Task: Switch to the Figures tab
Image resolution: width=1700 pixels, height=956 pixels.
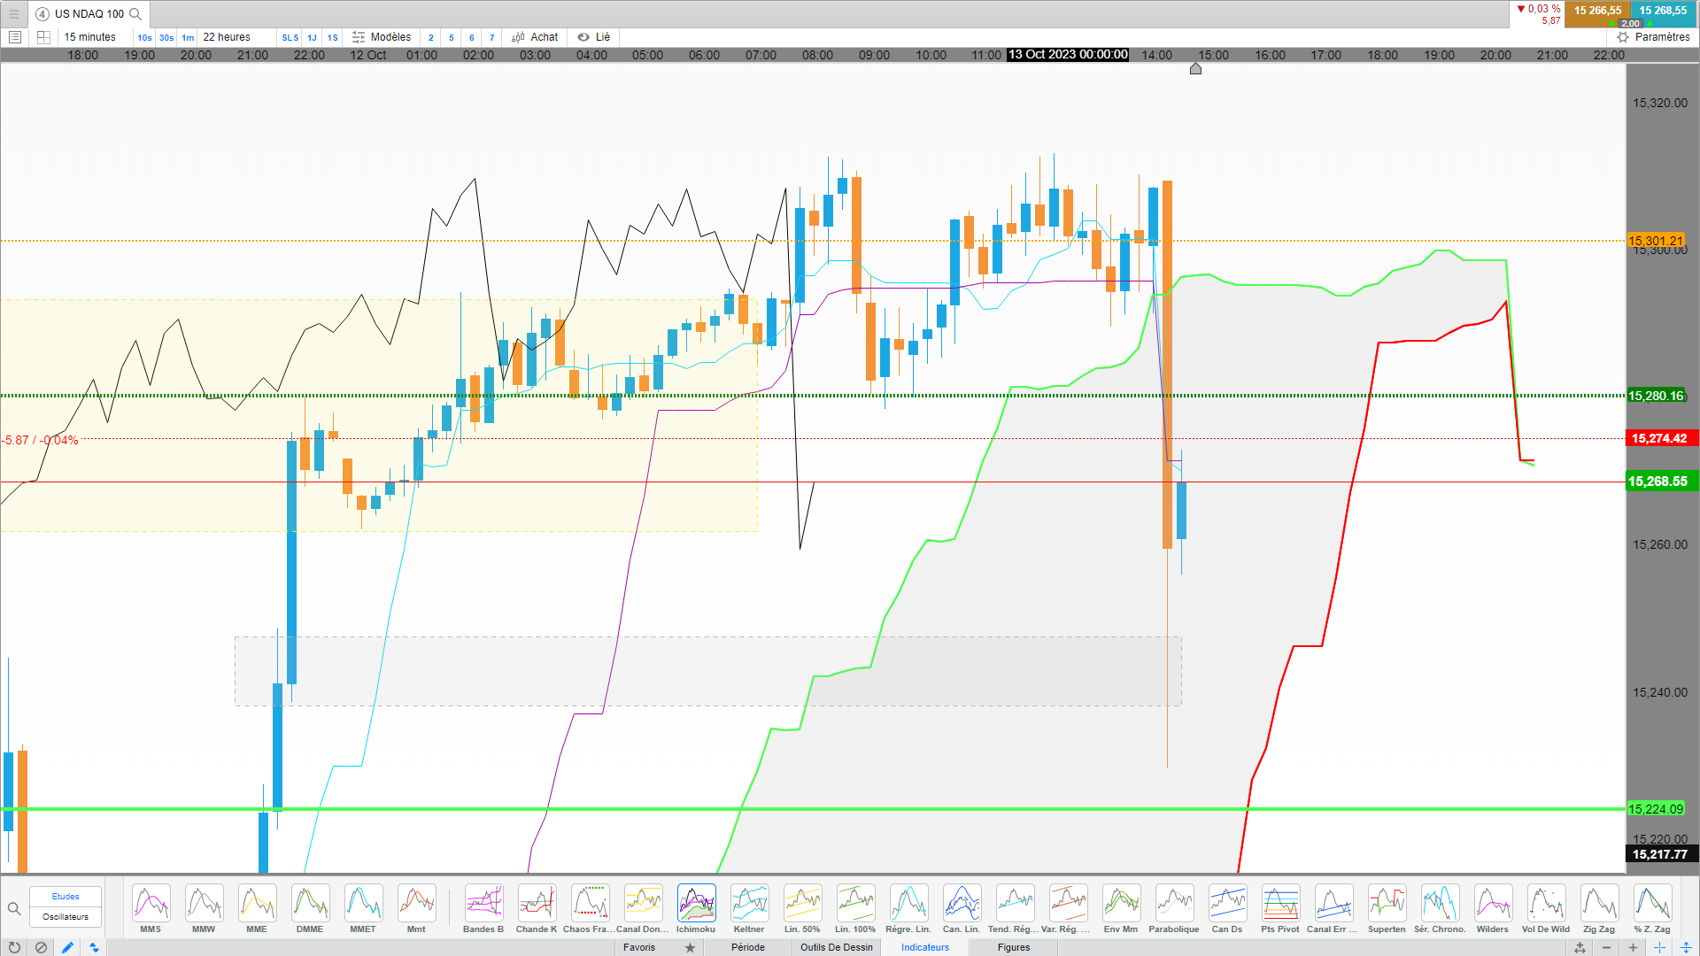Action: pos(1014,947)
